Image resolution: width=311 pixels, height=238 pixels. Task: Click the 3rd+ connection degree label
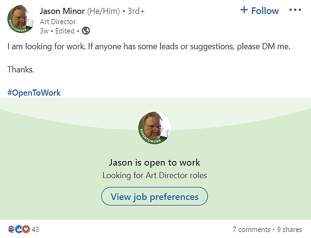coord(136,11)
